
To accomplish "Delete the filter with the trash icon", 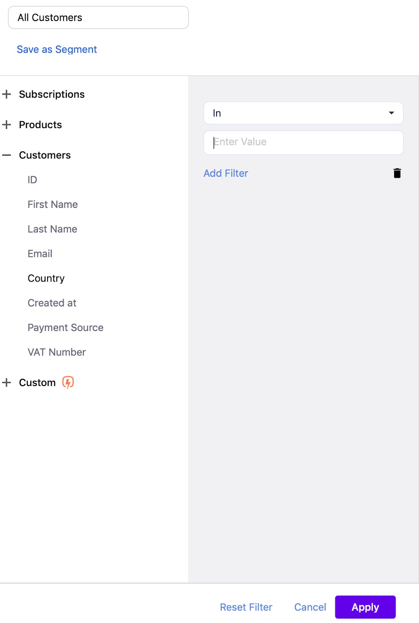I will [x=397, y=173].
